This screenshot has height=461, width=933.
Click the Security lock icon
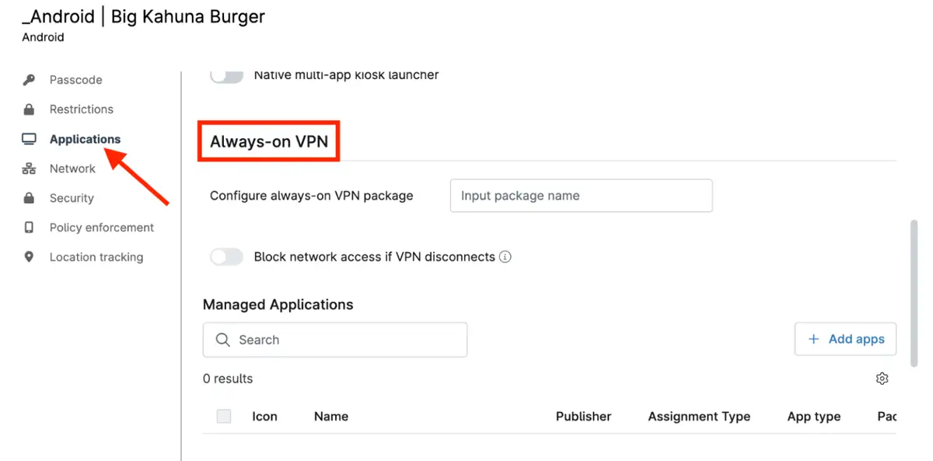[x=29, y=198]
